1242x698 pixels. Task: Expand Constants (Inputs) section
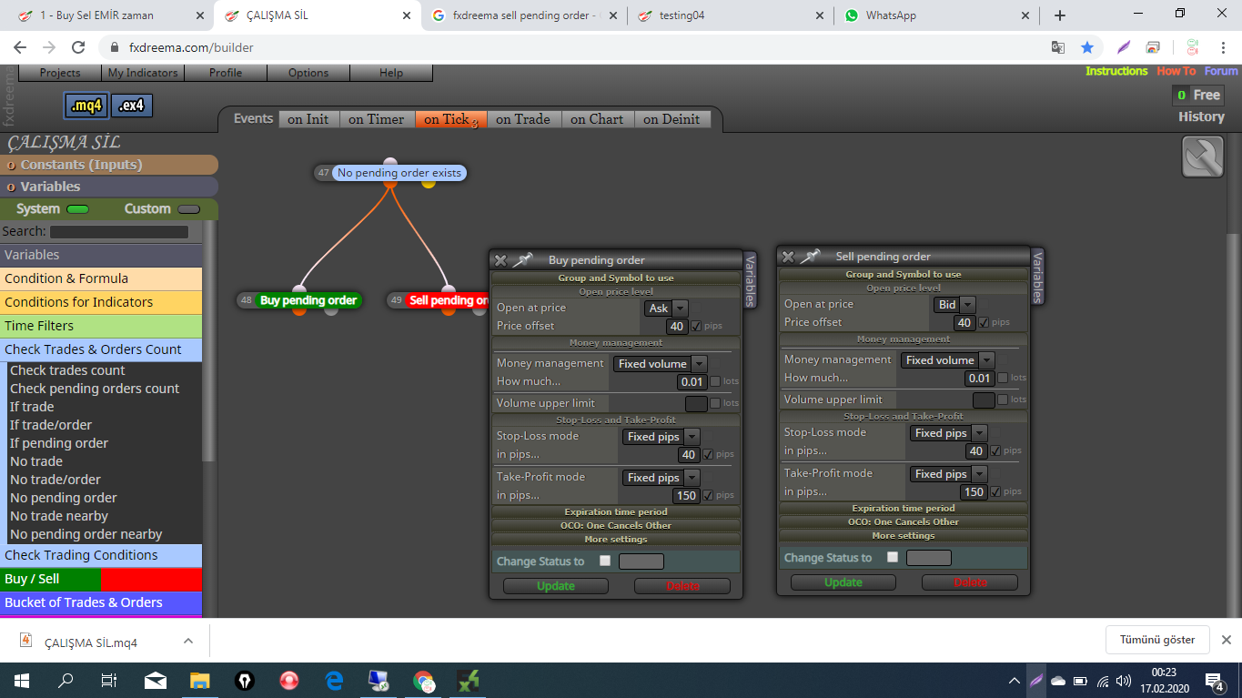[109, 165]
